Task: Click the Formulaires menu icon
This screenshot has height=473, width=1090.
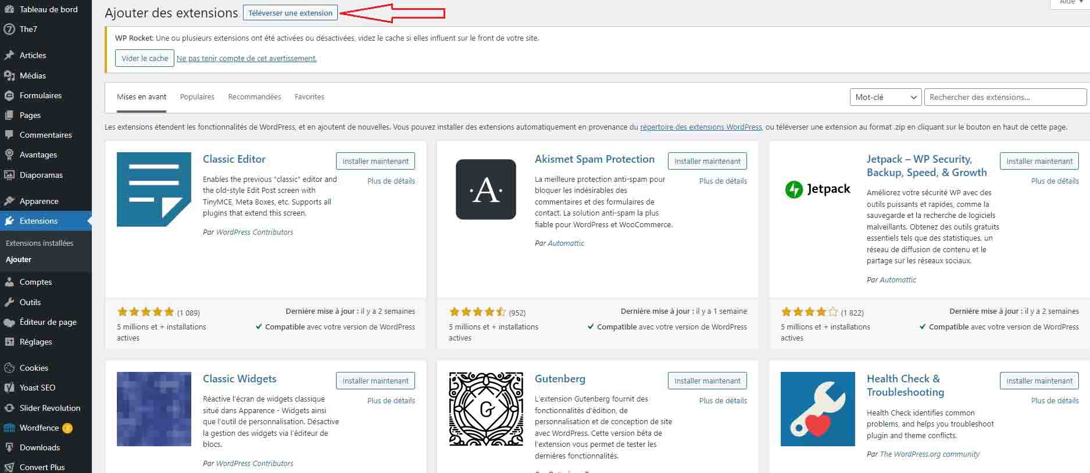Action: pos(9,95)
